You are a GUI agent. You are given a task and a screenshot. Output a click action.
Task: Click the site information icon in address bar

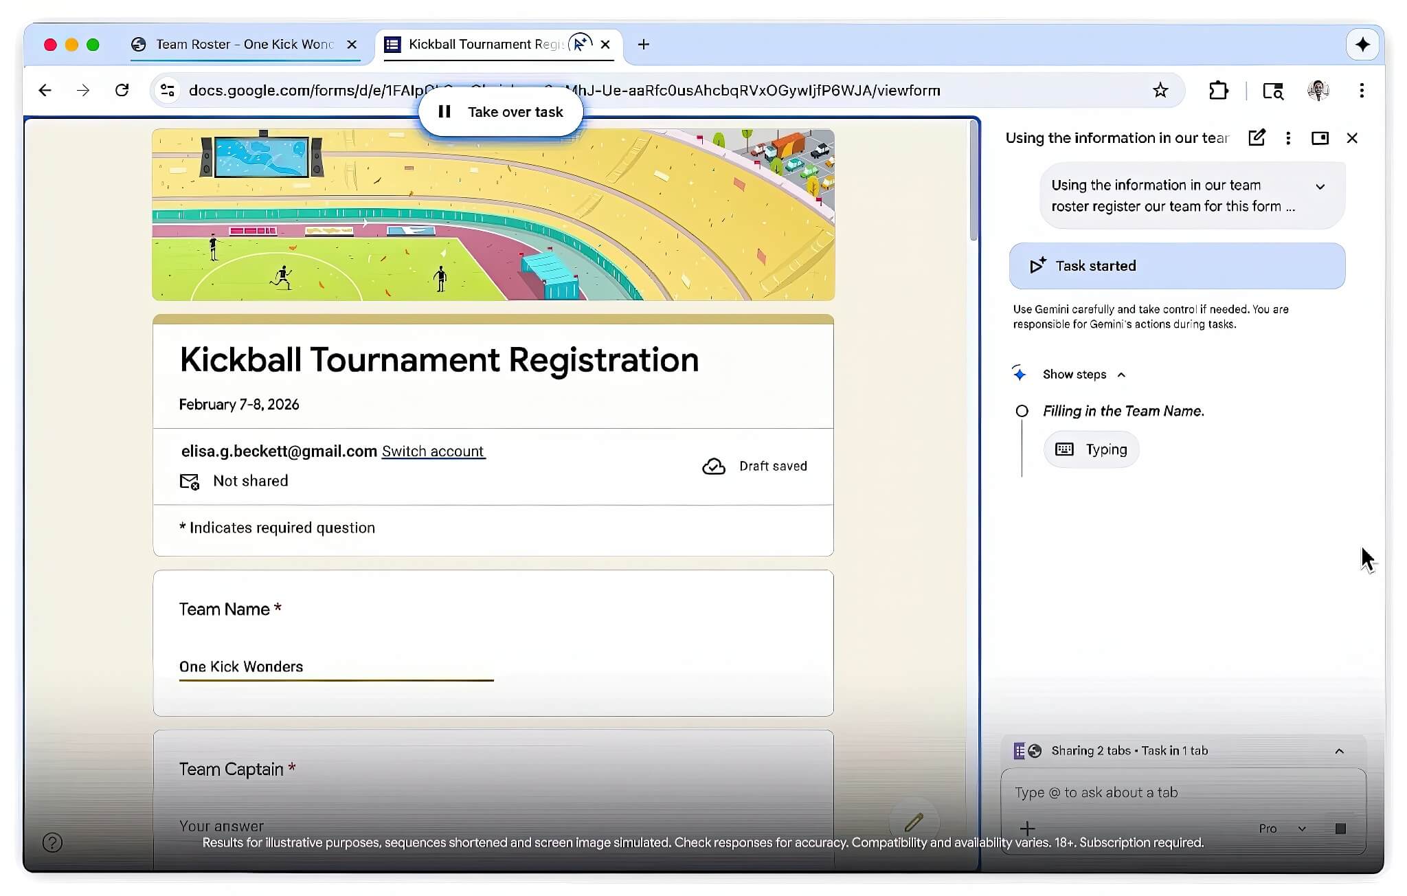click(168, 90)
